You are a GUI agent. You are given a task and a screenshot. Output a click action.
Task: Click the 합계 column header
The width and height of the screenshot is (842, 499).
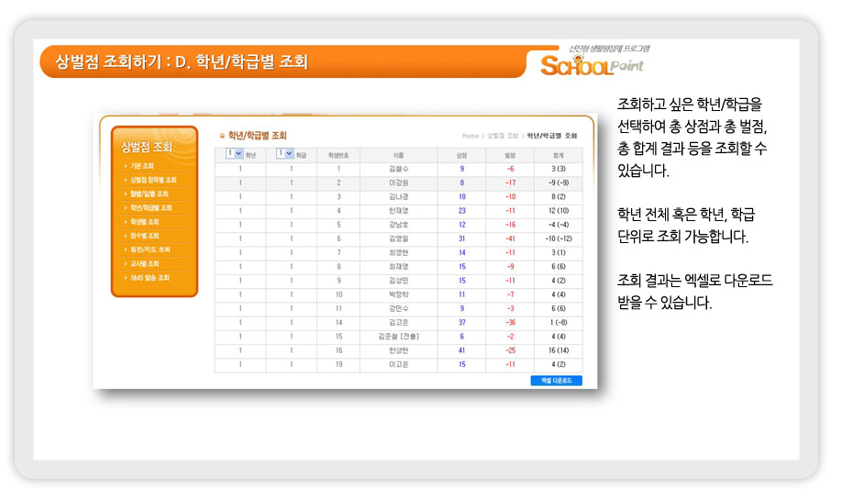pos(558,155)
